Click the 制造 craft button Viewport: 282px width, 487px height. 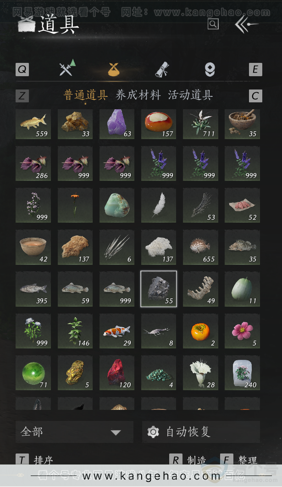click(188, 459)
